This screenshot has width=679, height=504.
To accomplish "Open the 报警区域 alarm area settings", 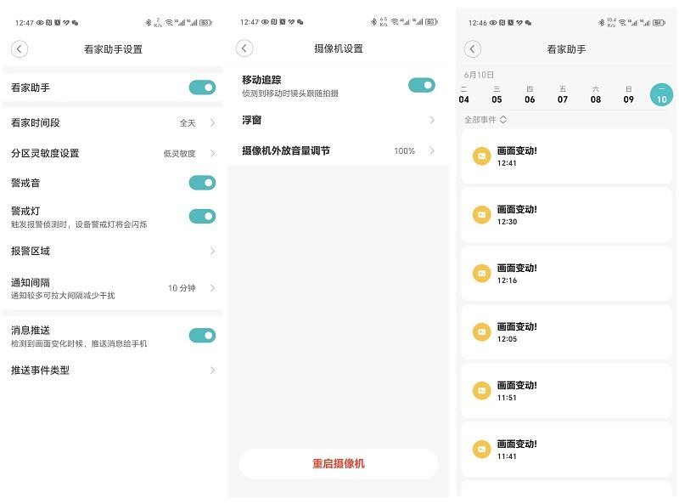I will click(x=110, y=251).
